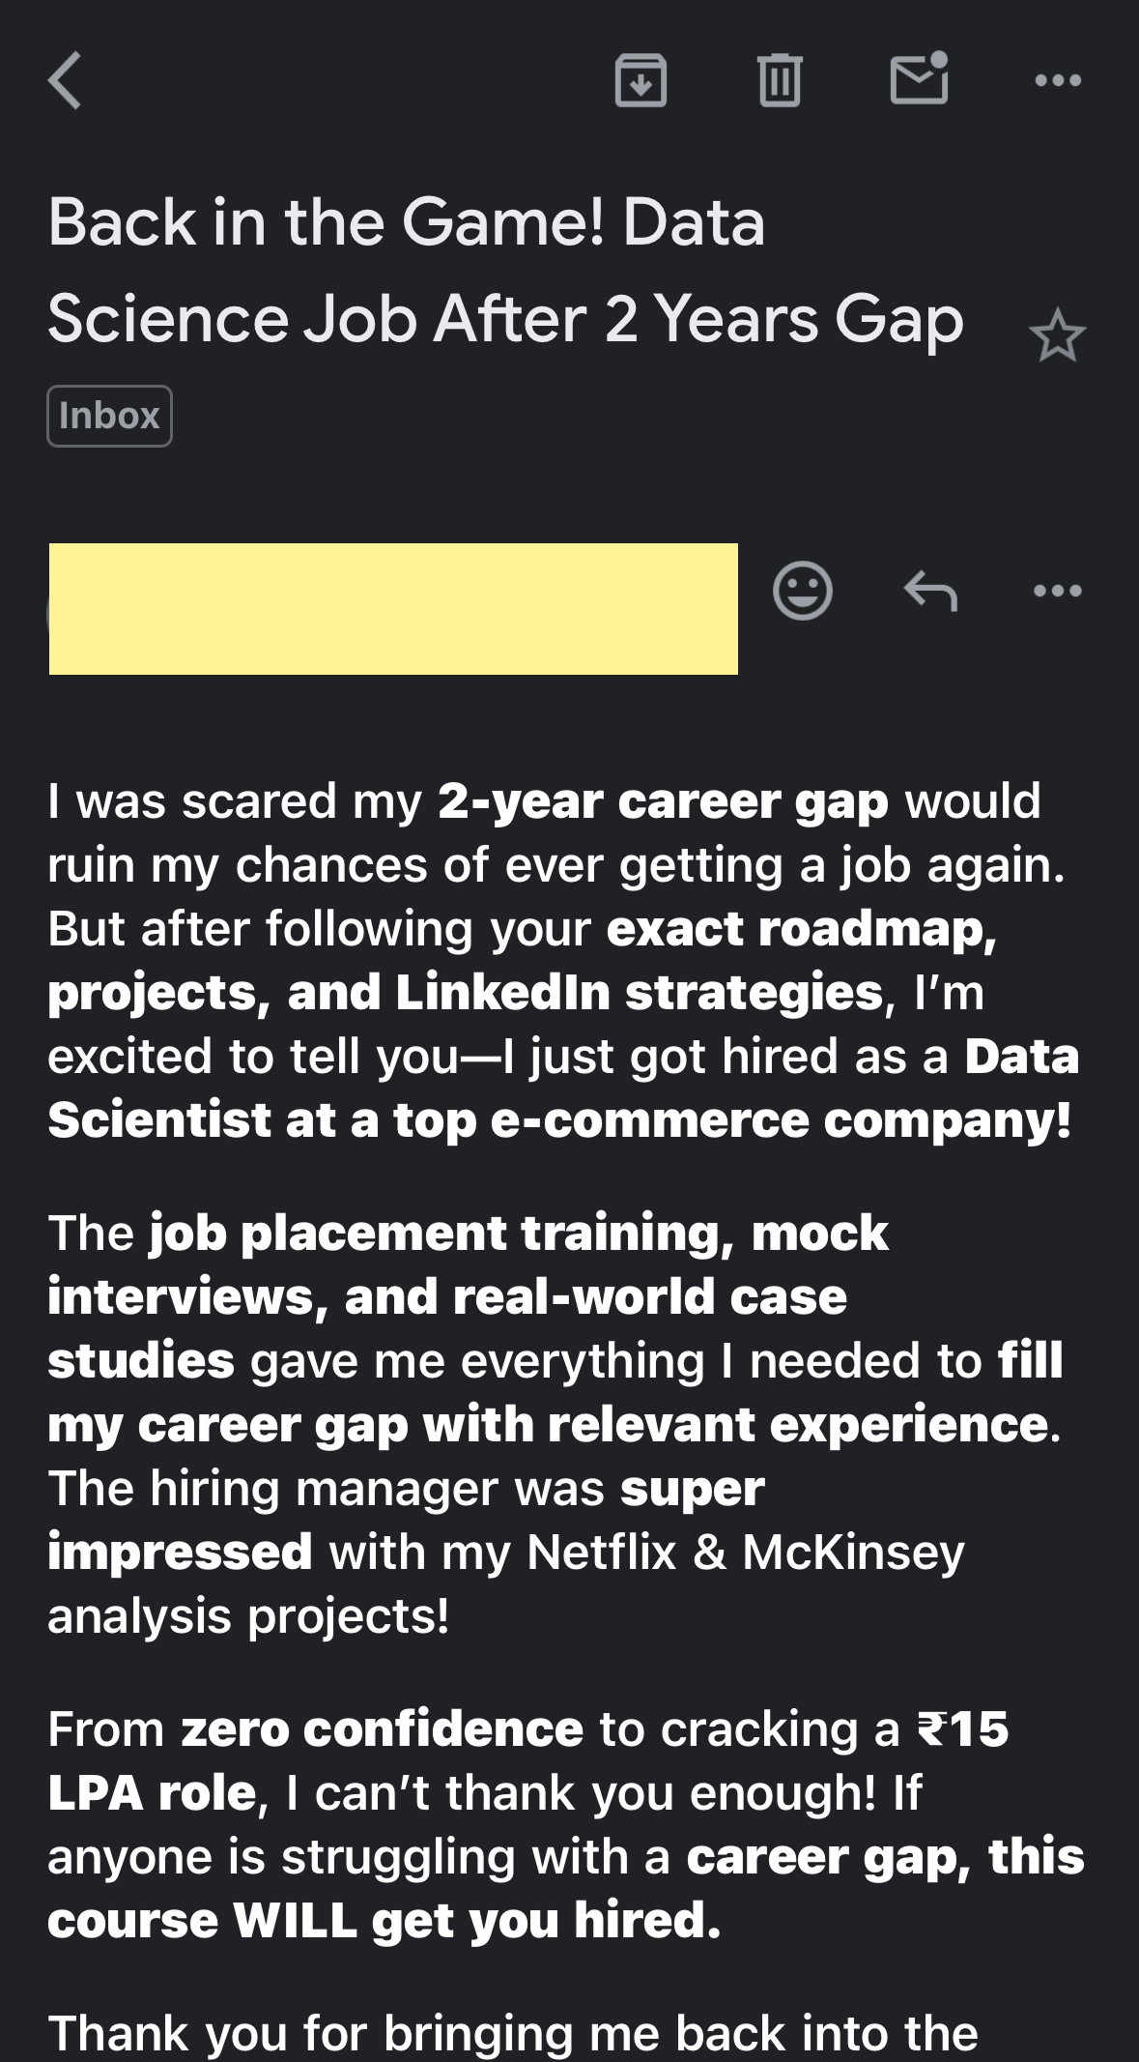Go back using the left chevron arrow
Screen dimensions: 1139x2062
66,80
